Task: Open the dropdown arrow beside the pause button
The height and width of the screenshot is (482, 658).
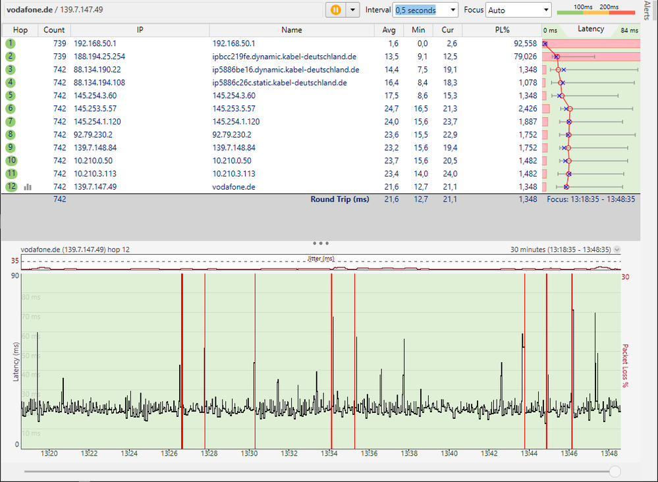Action: click(x=352, y=10)
